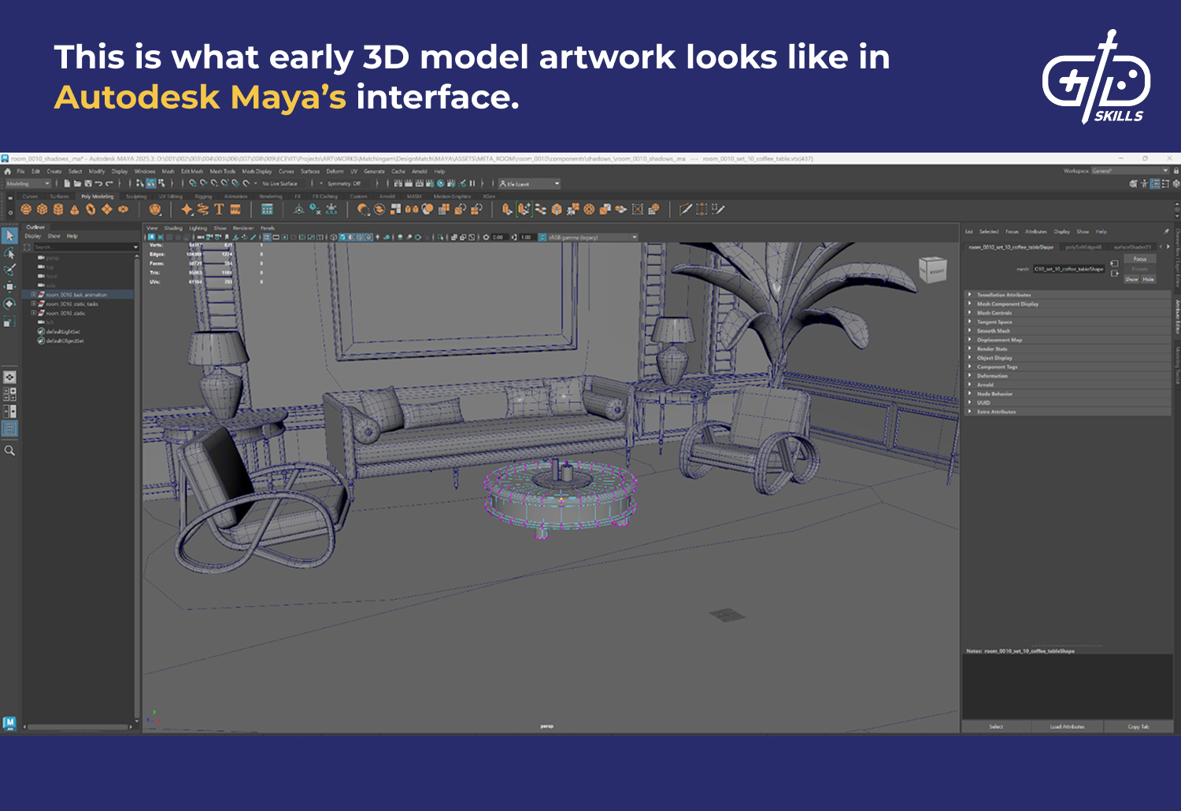The height and width of the screenshot is (811, 1181).
Task: Choose the Lasso select tool
Action: (x=9, y=253)
